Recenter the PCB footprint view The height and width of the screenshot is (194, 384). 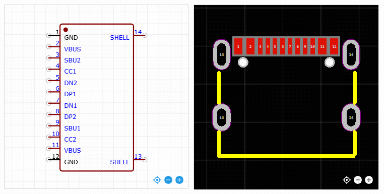347,180
